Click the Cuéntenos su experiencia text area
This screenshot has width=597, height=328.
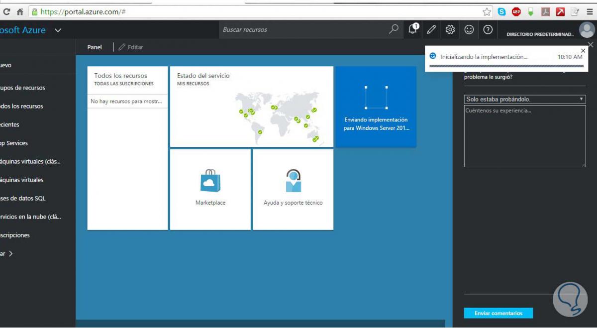(x=525, y=136)
